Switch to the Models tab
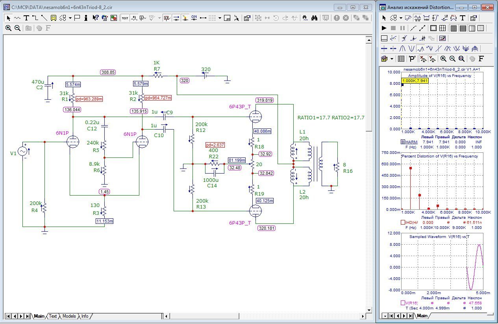The width and height of the screenshot is (498, 324). (x=69, y=316)
